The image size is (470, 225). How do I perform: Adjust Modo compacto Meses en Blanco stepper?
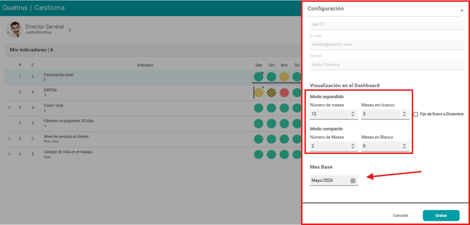404,146
